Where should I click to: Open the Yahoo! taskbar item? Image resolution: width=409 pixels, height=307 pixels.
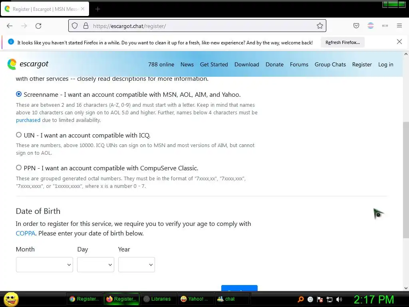tap(195, 299)
